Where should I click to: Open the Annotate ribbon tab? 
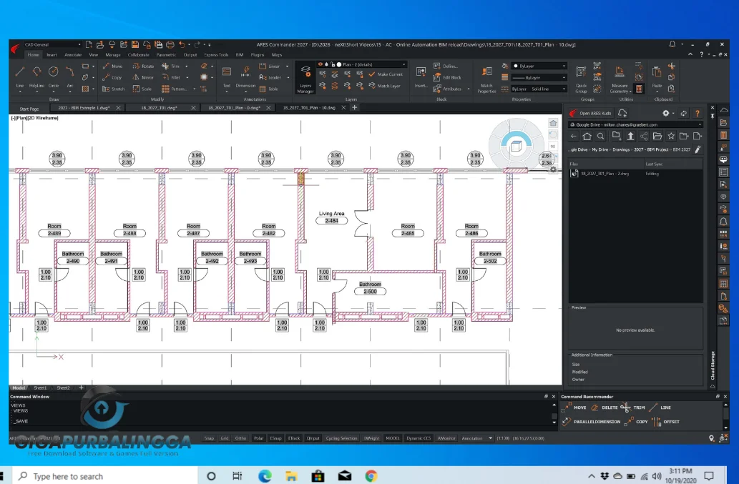pos(72,54)
